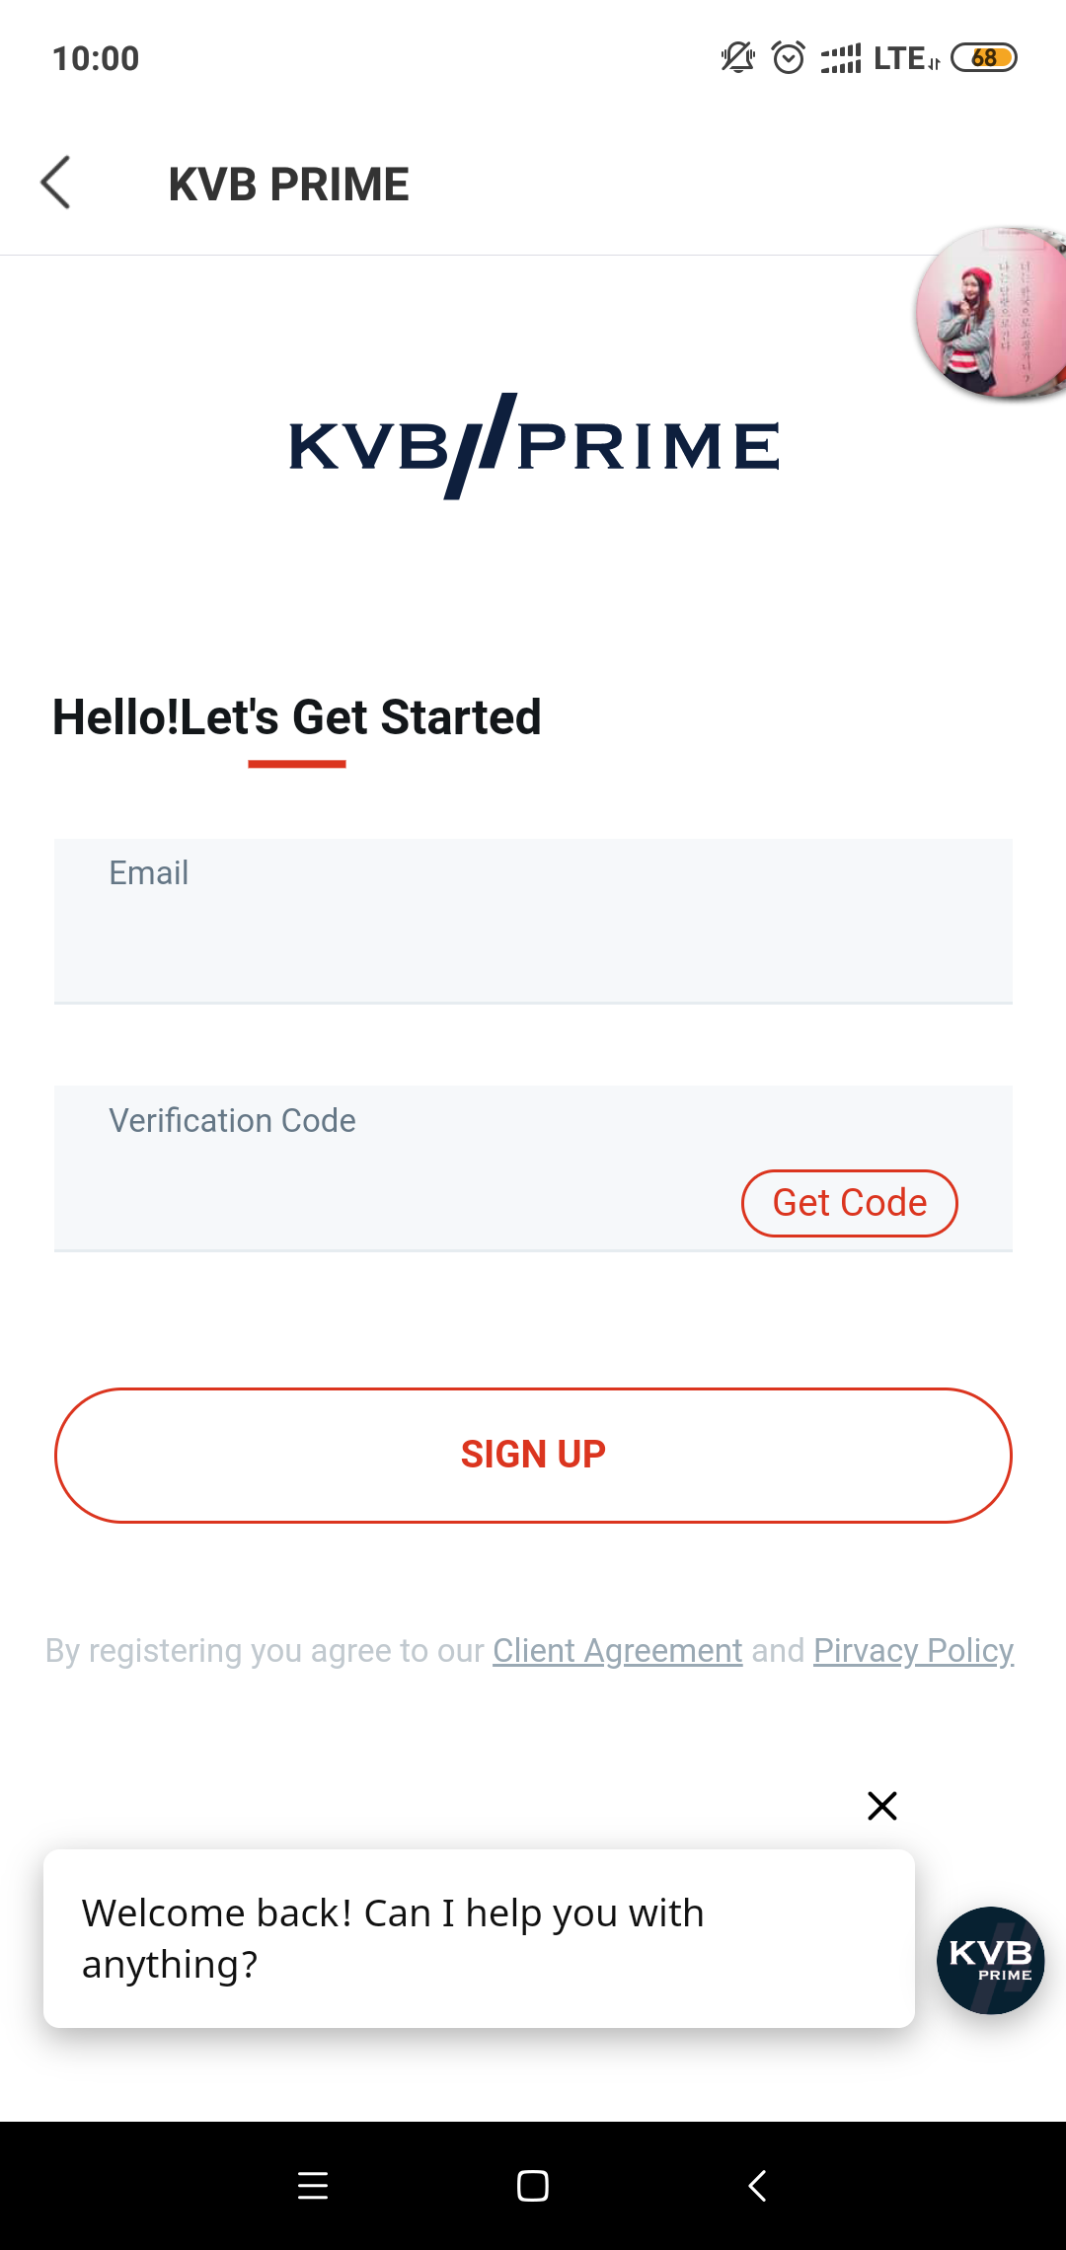Tap the Welcome back chat message
This screenshot has width=1066, height=2250.
click(x=479, y=1939)
